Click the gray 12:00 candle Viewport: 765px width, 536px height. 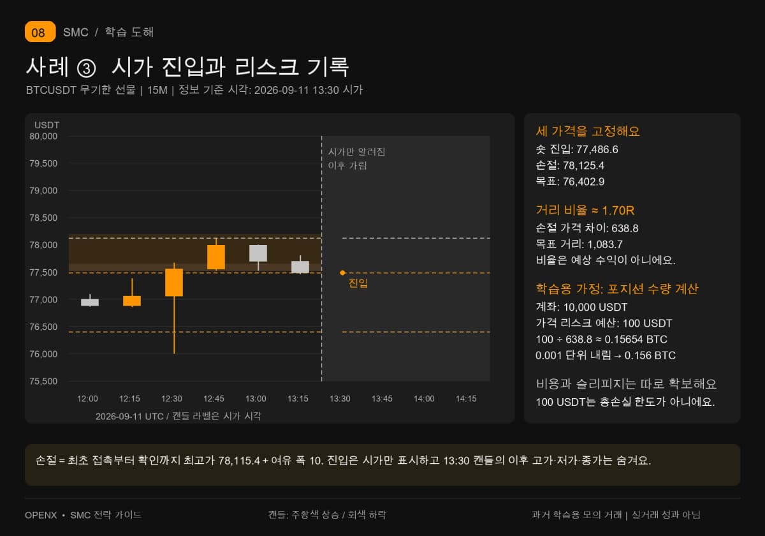point(90,301)
